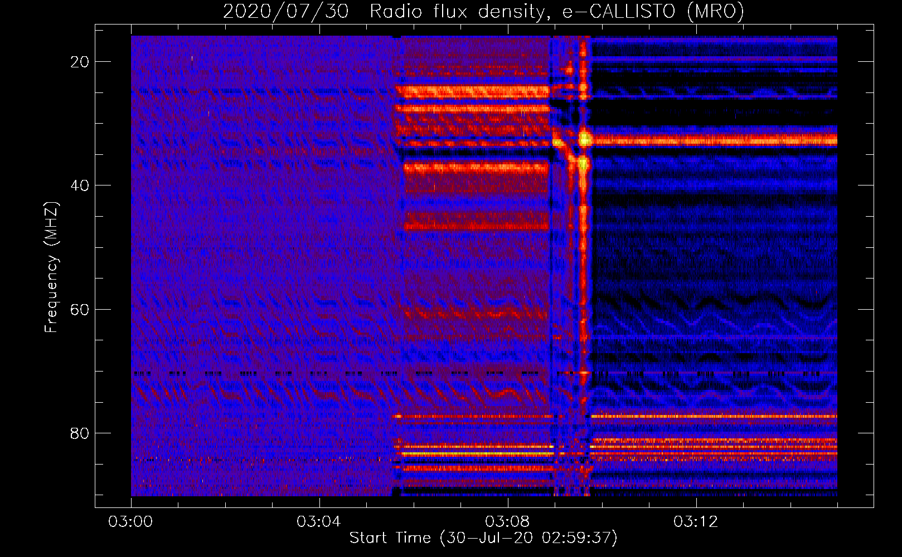Click the plot title '2020/07/30 Radio flux density'
The height and width of the screenshot is (557, 902).
(483, 11)
